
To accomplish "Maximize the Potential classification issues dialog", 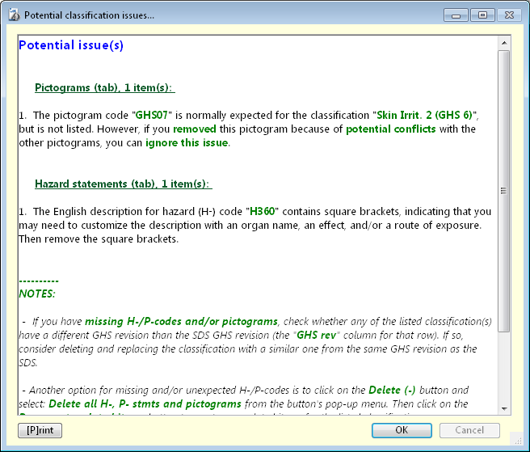I will click(x=482, y=15).
